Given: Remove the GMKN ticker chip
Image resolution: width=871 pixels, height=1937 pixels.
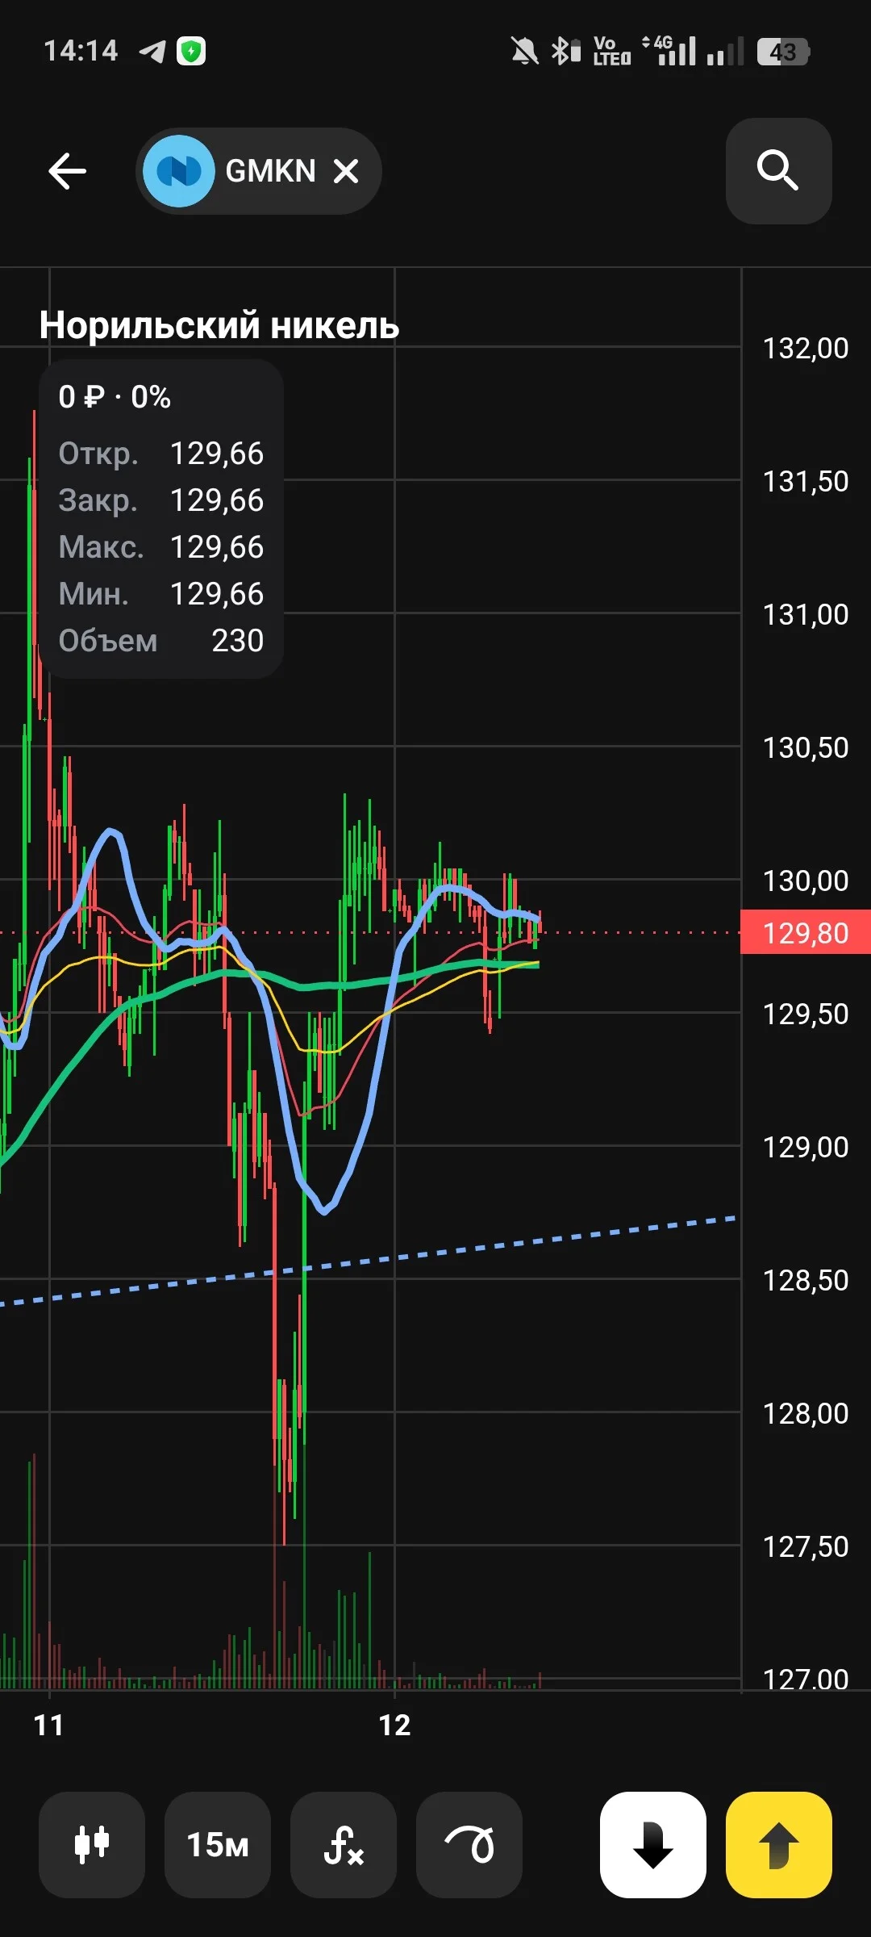Looking at the screenshot, I should tap(347, 171).
